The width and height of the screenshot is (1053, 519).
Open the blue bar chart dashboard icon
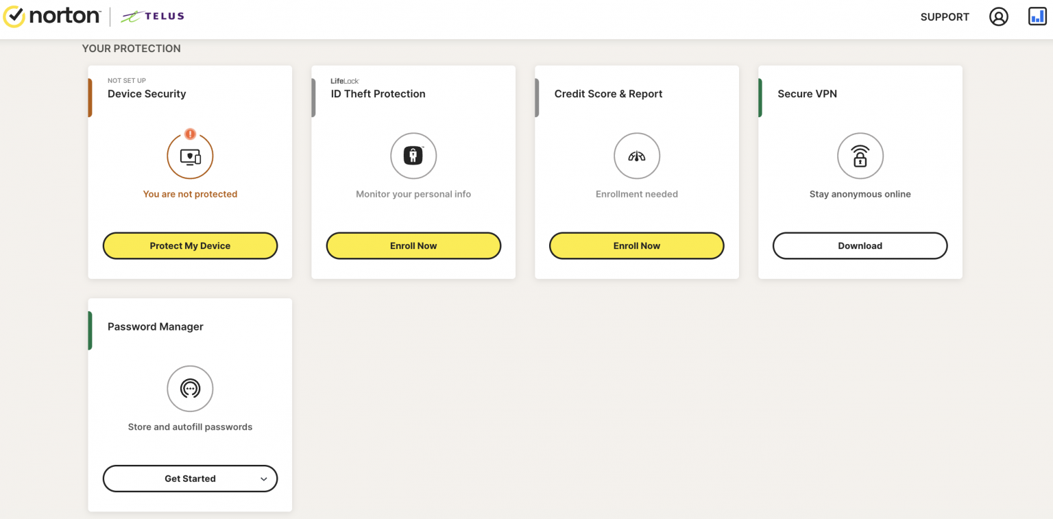point(1037,16)
